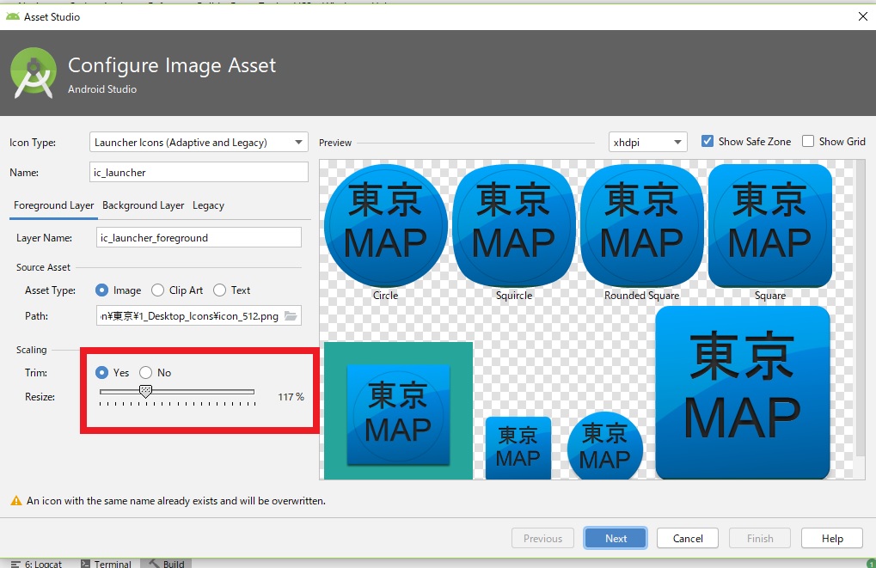876x568 pixels.
Task: Click the Cancel button
Action: tap(687, 539)
